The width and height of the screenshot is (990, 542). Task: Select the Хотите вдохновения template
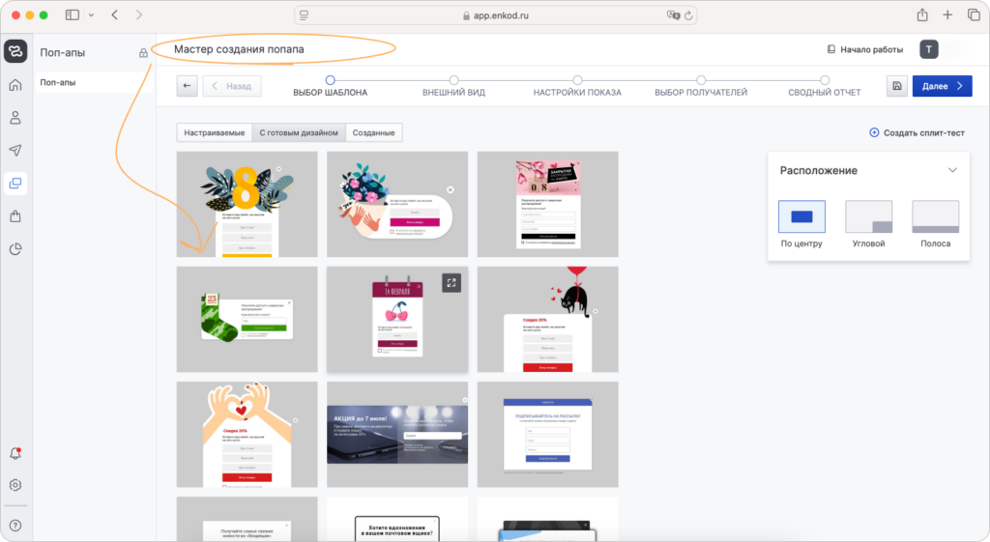coord(397,519)
